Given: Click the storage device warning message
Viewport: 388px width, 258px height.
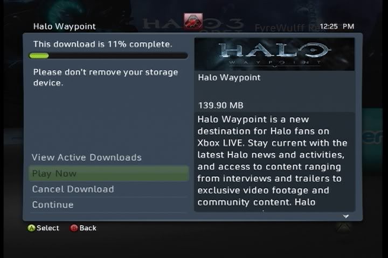Looking at the screenshot, I should [106, 77].
